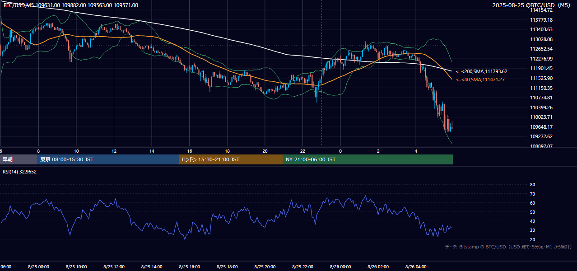Click the 8/25 22:00 bottom time label

(x=302, y=267)
